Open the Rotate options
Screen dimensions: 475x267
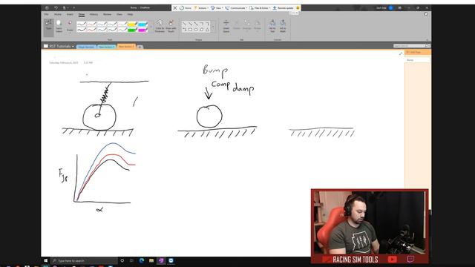point(258,25)
